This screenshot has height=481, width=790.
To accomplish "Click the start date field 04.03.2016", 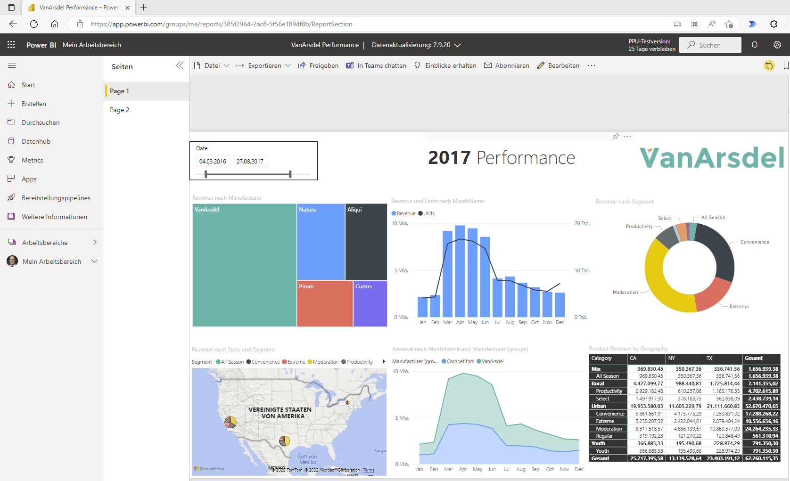I will [213, 162].
